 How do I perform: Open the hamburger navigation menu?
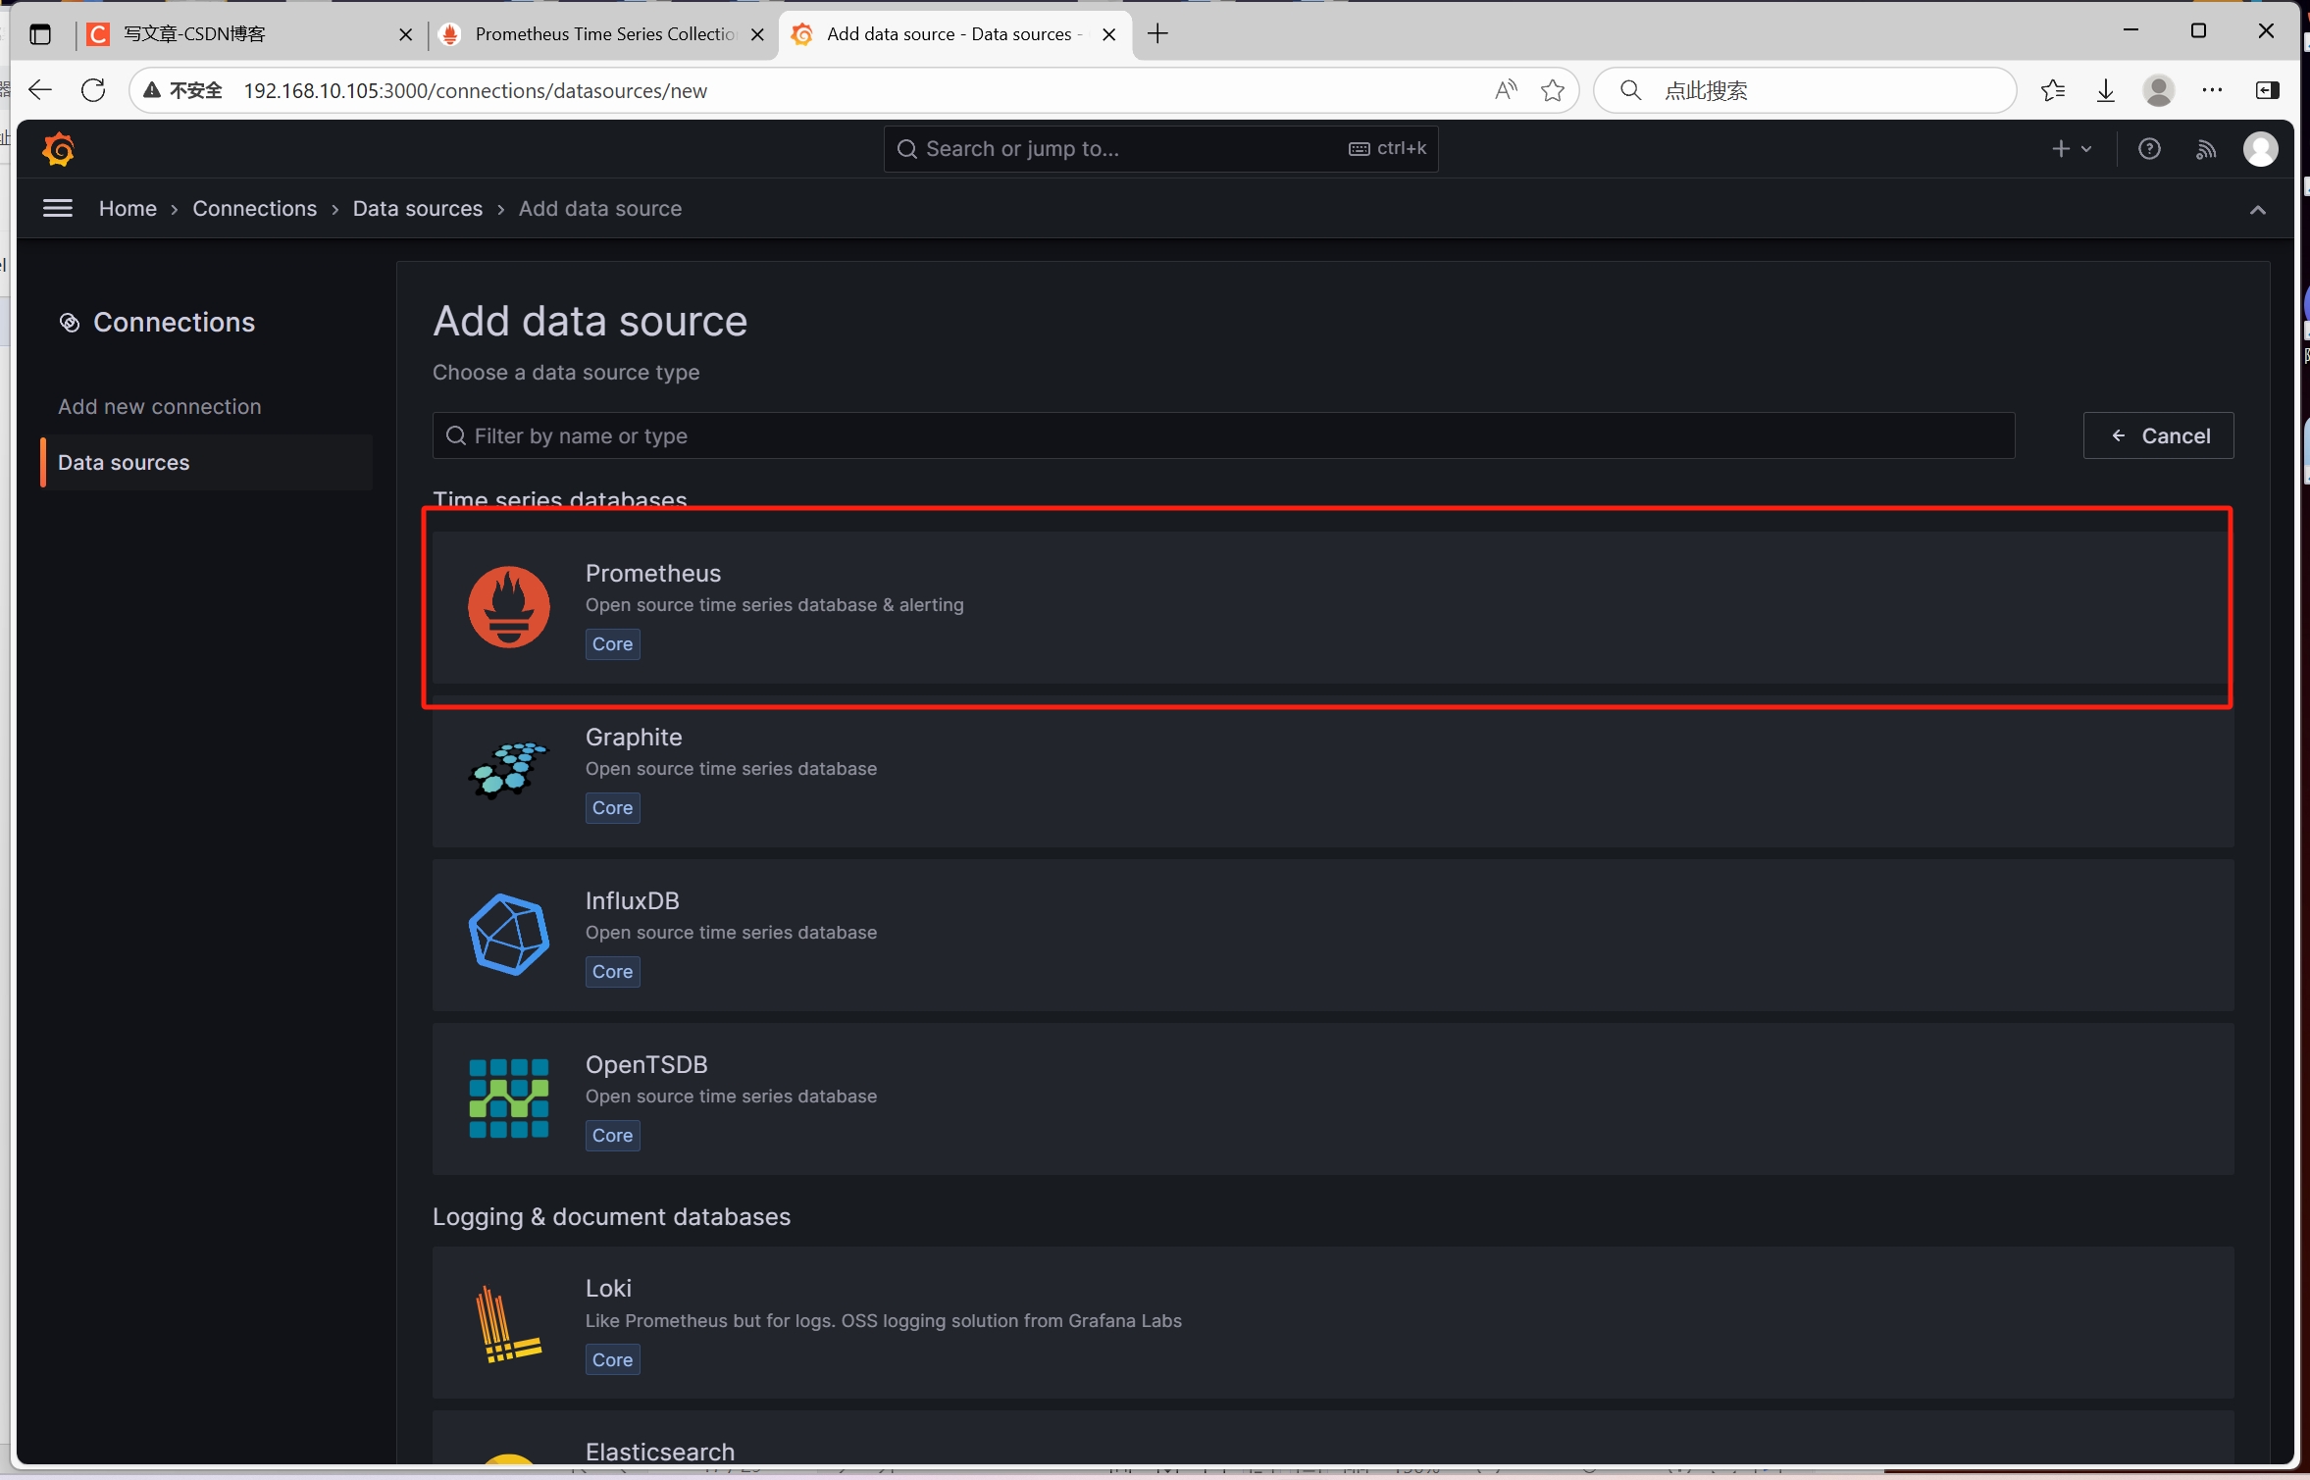click(x=58, y=208)
